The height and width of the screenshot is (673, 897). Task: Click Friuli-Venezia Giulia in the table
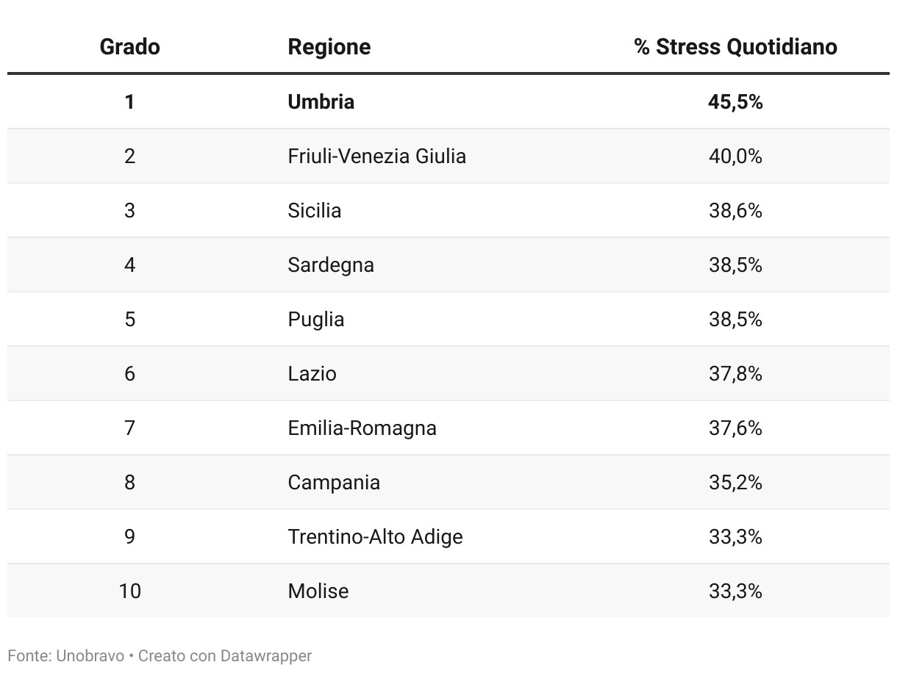pos(376,156)
